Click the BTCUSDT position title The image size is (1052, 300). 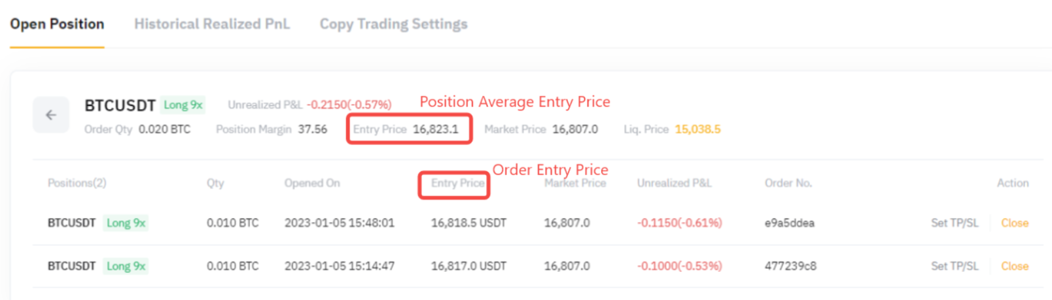click(120, 105)
